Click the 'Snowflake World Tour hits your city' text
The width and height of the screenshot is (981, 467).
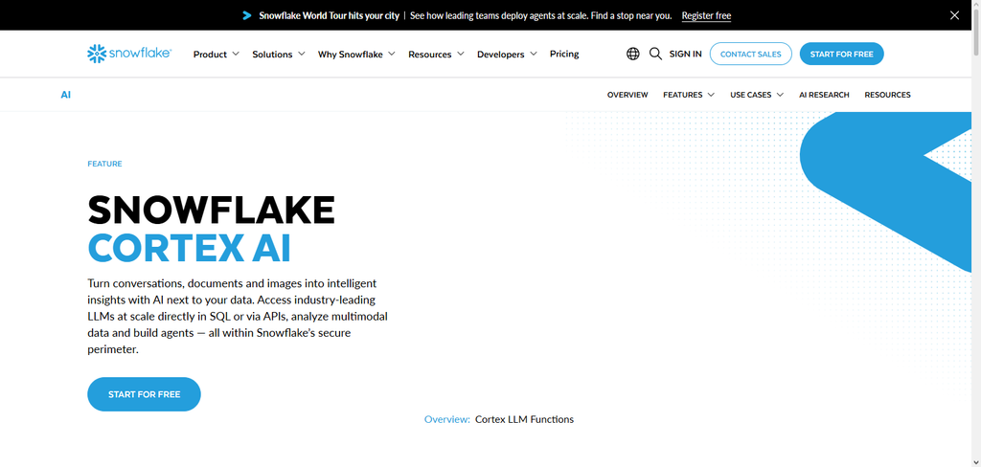(x=330, y=15)
